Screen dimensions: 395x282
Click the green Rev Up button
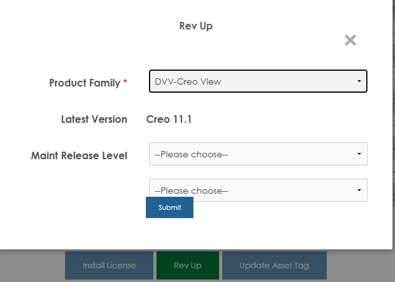(x=188, y=265)
